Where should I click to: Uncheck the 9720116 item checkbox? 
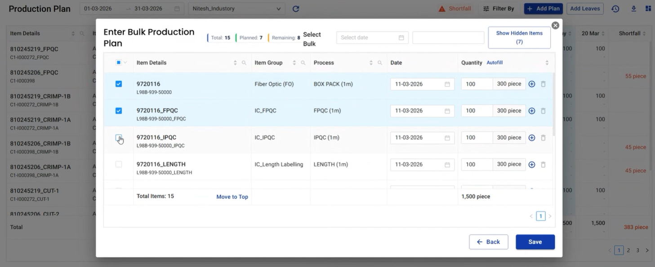[119, 84]
